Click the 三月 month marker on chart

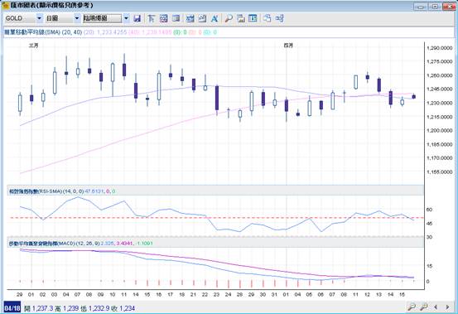pyautogui.click(x=34, y=46)
